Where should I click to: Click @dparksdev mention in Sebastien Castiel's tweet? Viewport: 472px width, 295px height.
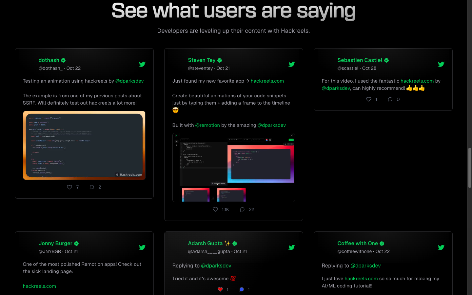(336, 88)
